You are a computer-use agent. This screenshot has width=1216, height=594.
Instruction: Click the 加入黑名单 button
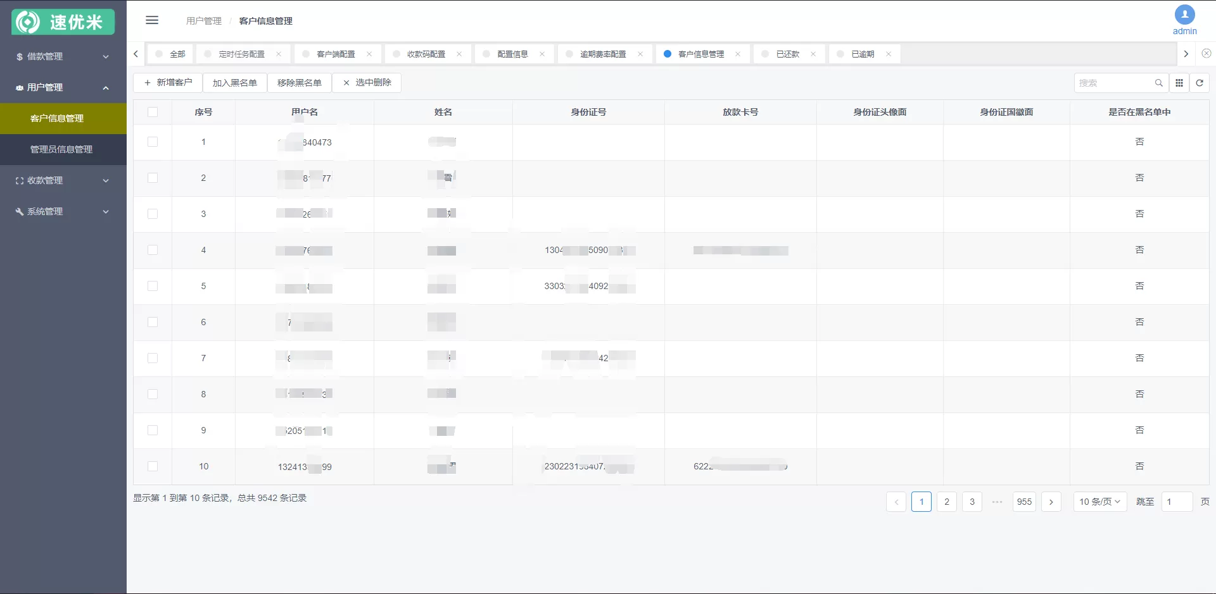point(235,83)
